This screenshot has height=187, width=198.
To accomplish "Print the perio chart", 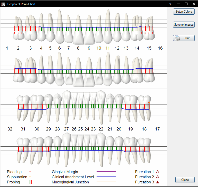I will tap(184, 38).
